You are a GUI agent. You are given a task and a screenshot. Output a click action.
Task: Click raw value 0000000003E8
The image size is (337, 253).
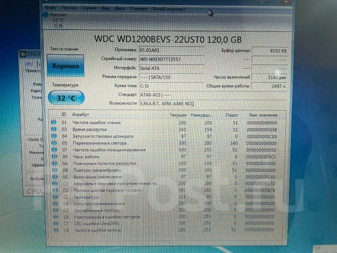pos(262,130)
